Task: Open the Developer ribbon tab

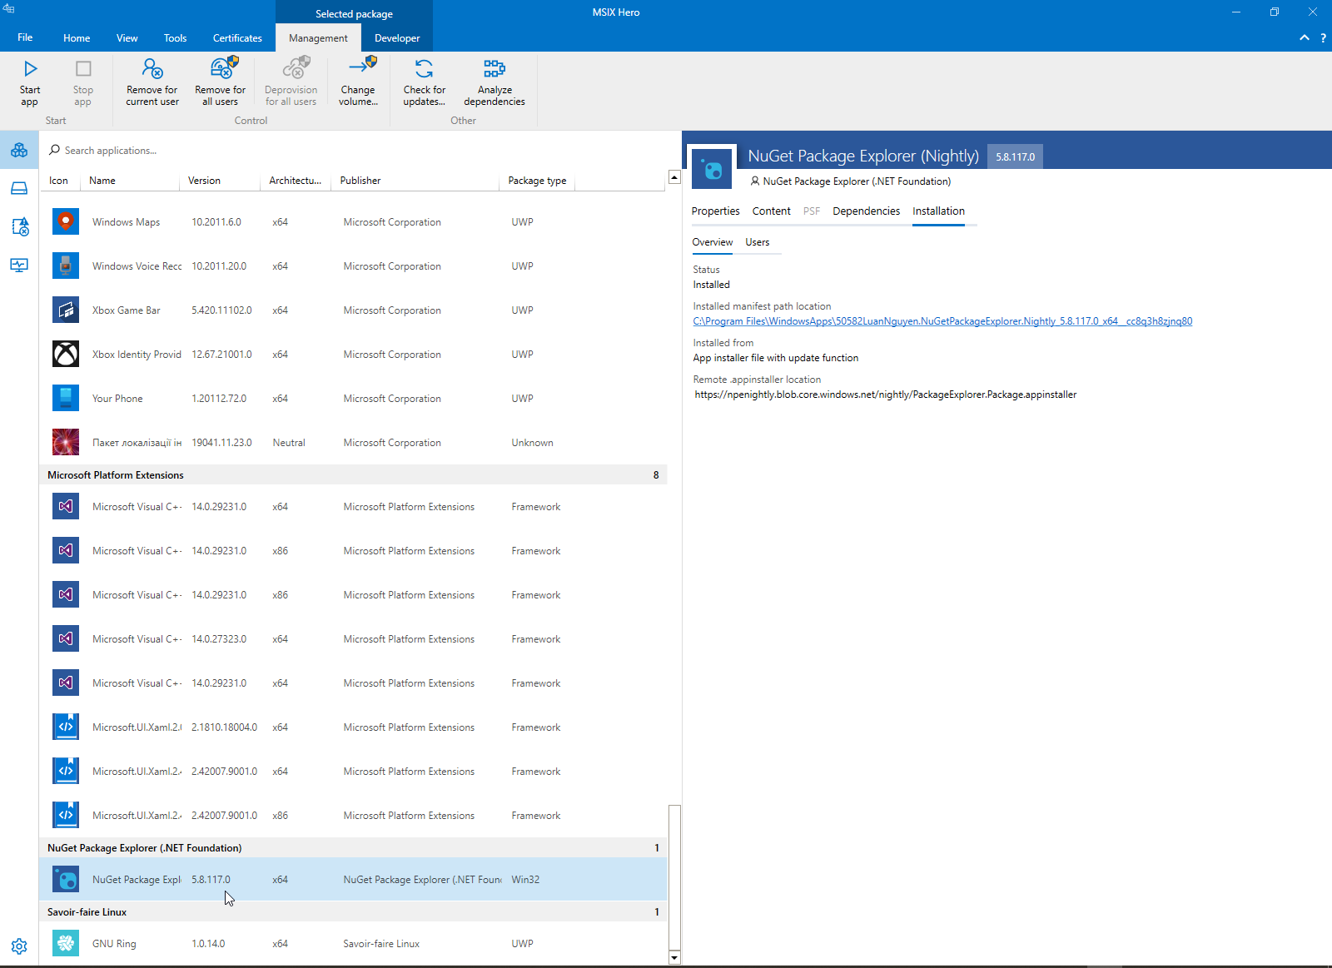Action: pos(397,37)
